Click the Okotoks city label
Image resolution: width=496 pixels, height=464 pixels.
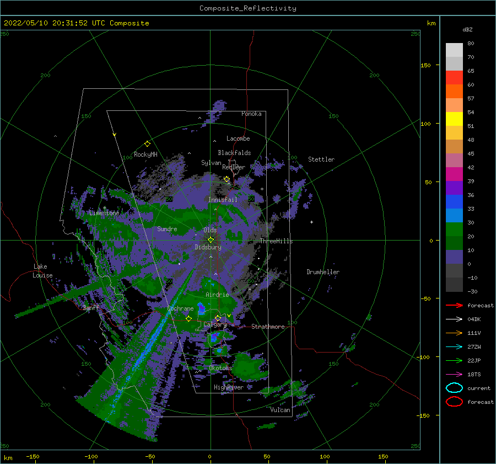(220, 367)
